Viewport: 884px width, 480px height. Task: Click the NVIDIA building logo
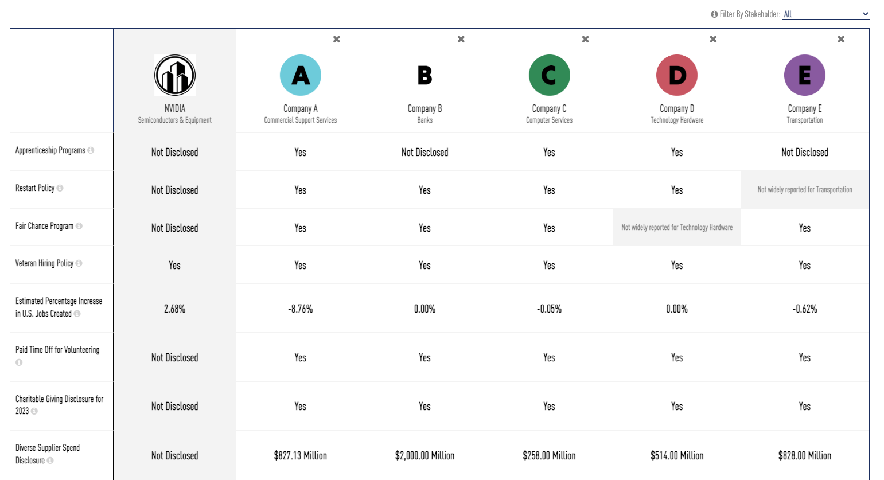coord(175,75)
